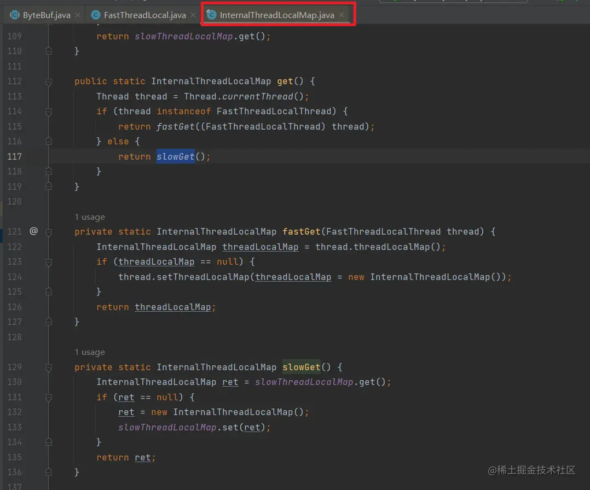590x490 pixels.
Task: Click line number 112 in the gutter
Action: point(14,81)
